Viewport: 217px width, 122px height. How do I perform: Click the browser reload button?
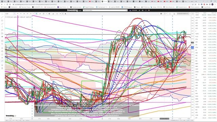click(7, 4)
